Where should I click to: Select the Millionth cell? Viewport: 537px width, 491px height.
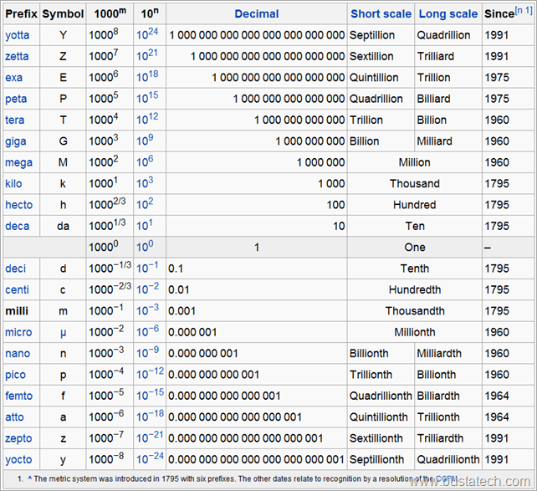415,332
